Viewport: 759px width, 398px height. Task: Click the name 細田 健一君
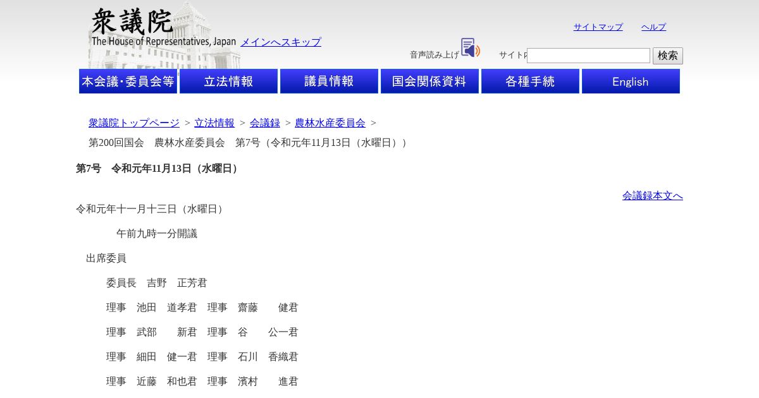click(167, 357)
